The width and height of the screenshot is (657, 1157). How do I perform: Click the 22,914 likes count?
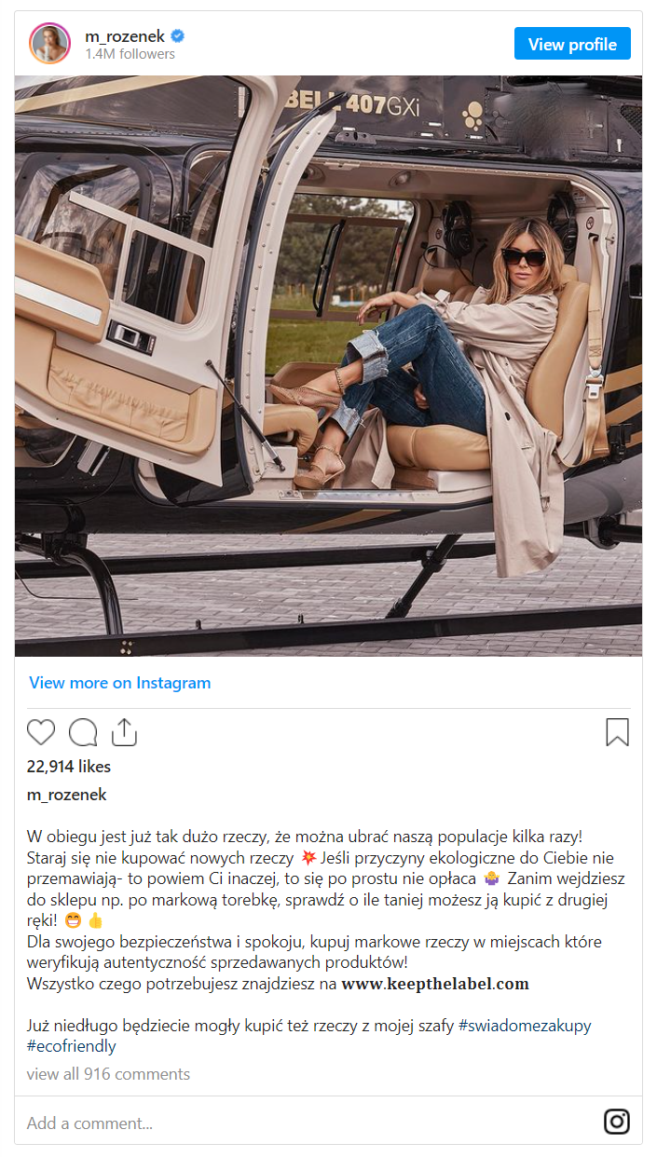coord(69,767)
